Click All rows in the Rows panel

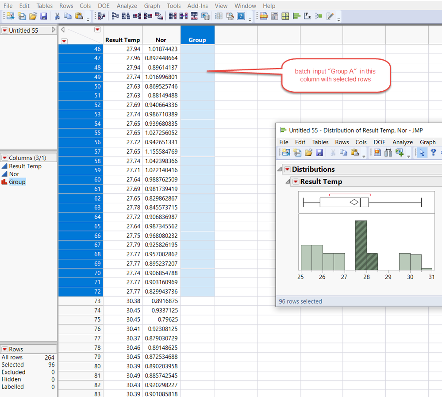(12, 357)
